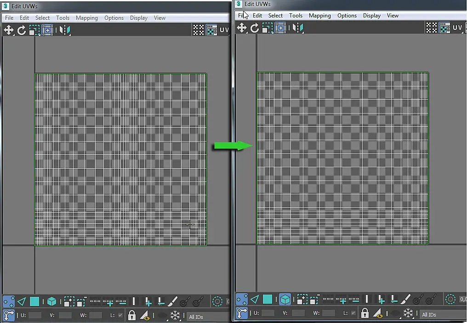The height and width of the screenshot is (323, 467).
Task: Select Scale tool in right Edit UVWs window
Action: 268,28
